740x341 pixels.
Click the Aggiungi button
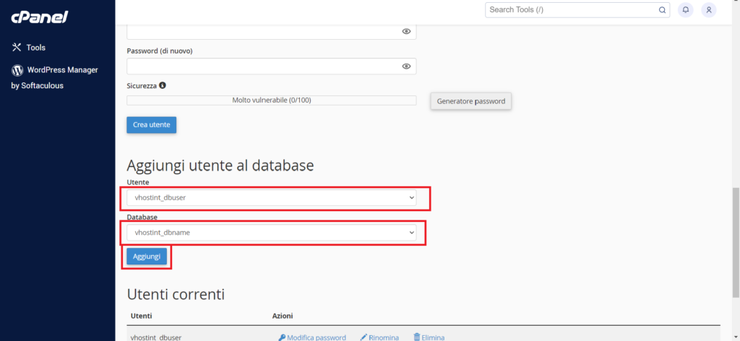(x=147, y=256)
